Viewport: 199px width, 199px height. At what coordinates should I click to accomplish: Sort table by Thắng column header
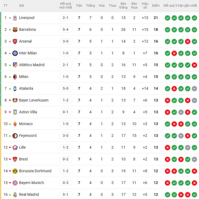click(90, 6)
